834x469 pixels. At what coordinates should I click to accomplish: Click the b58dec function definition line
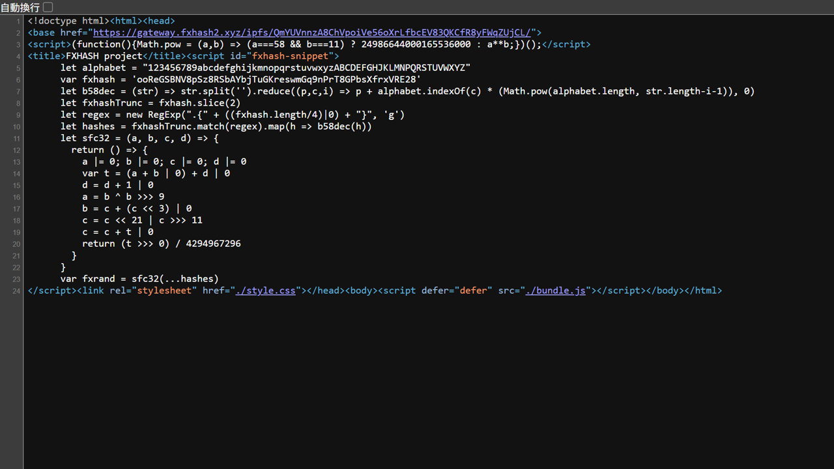click(408, 91)
